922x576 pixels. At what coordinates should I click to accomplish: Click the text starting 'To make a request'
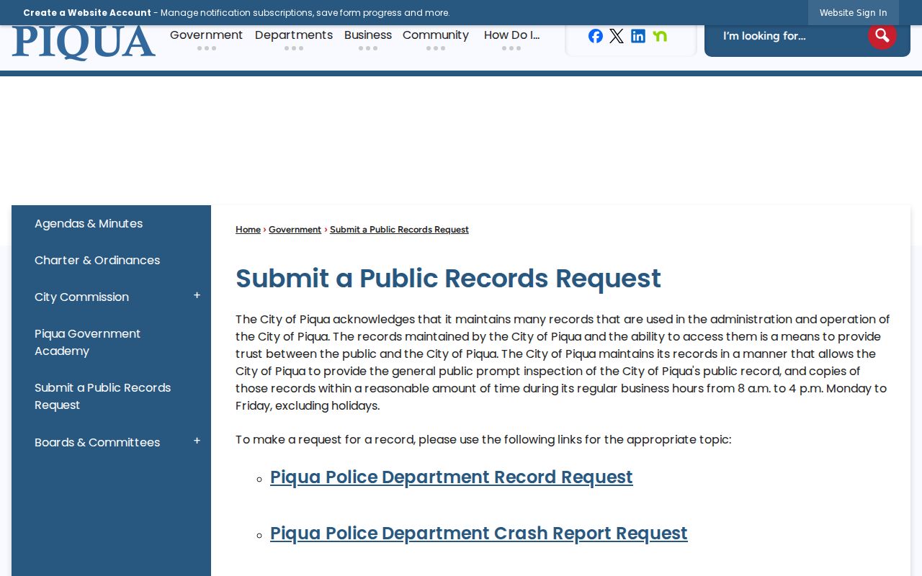[483, 439]
